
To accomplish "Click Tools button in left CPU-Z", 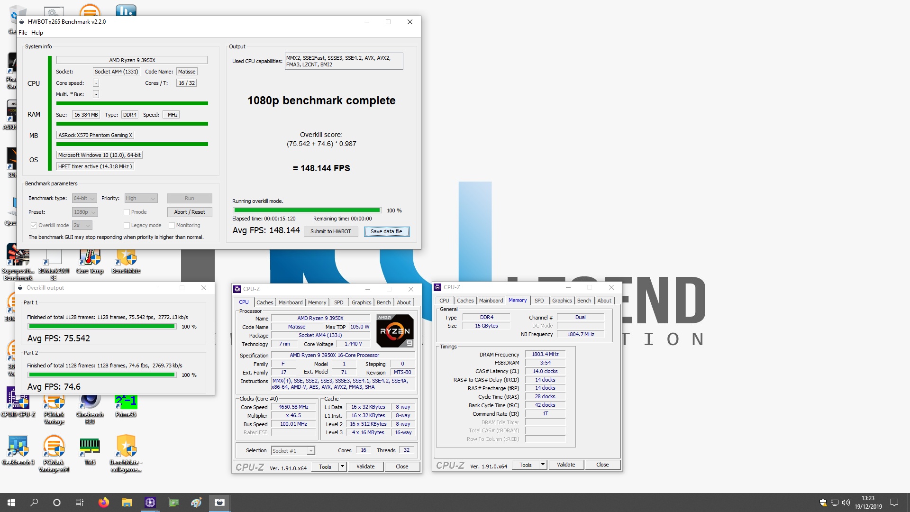I will click(x=325, y=466).
